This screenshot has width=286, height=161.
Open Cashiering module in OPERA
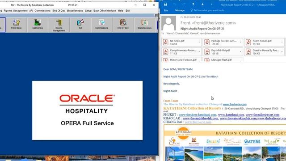[x=38, y=25]
